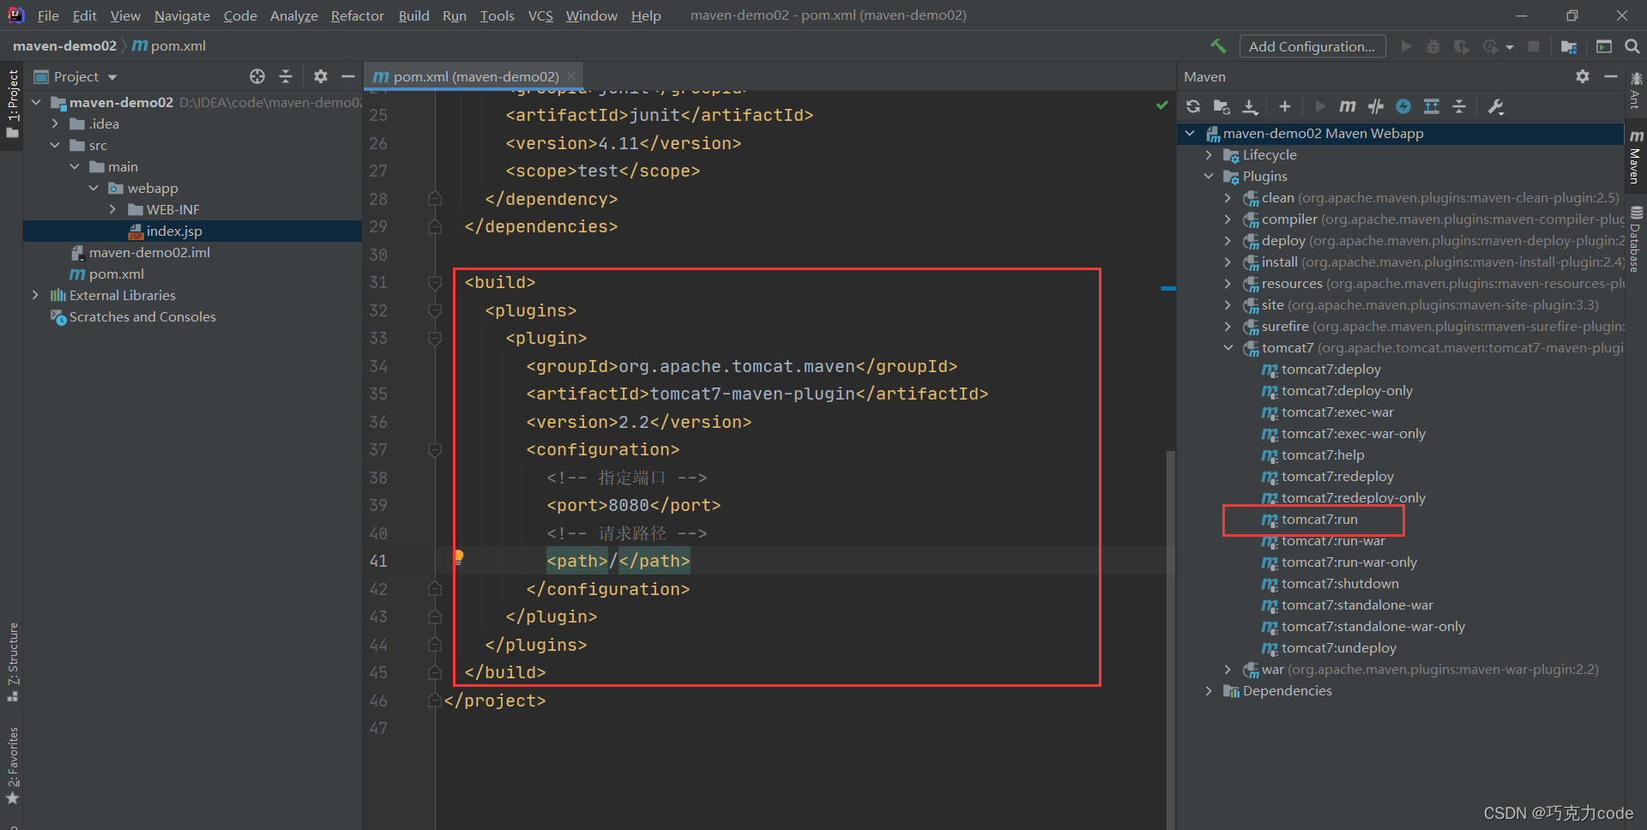Expand WEB-INF folder
The width and height of the screenshot is (1647, 830).
pos(112,209)
